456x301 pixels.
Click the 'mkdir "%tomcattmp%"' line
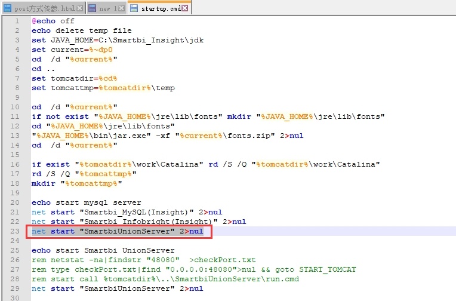pyautogui.click(x=77, y=184)
